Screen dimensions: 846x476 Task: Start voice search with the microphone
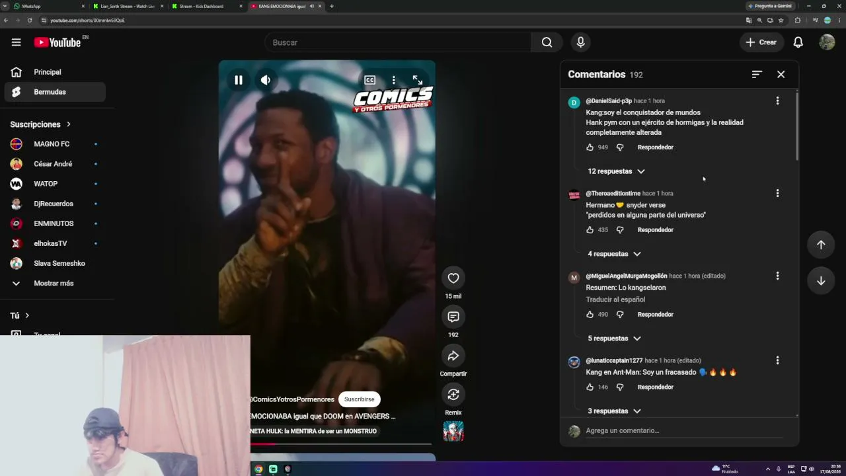(580, 42)
